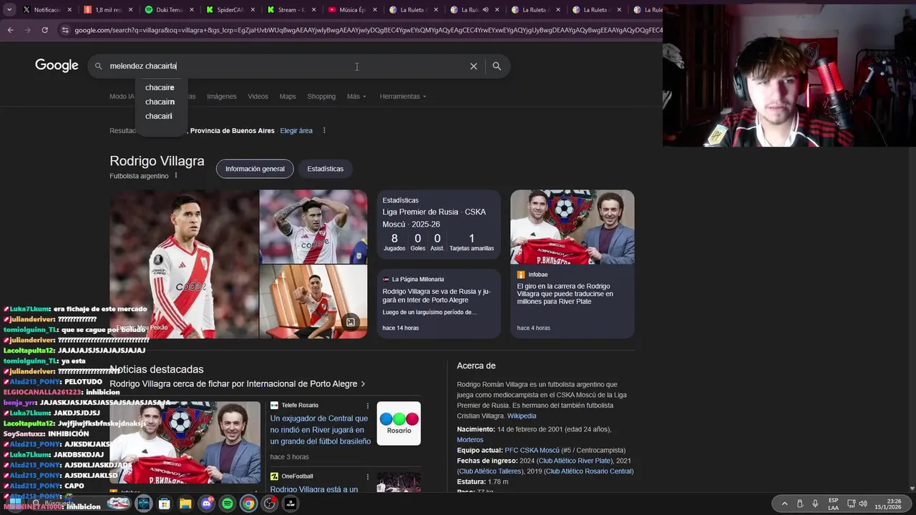Open the Modo IA tab
This screenshot has height=515, width=916.
pyautogui.click(x=122, y=97)
